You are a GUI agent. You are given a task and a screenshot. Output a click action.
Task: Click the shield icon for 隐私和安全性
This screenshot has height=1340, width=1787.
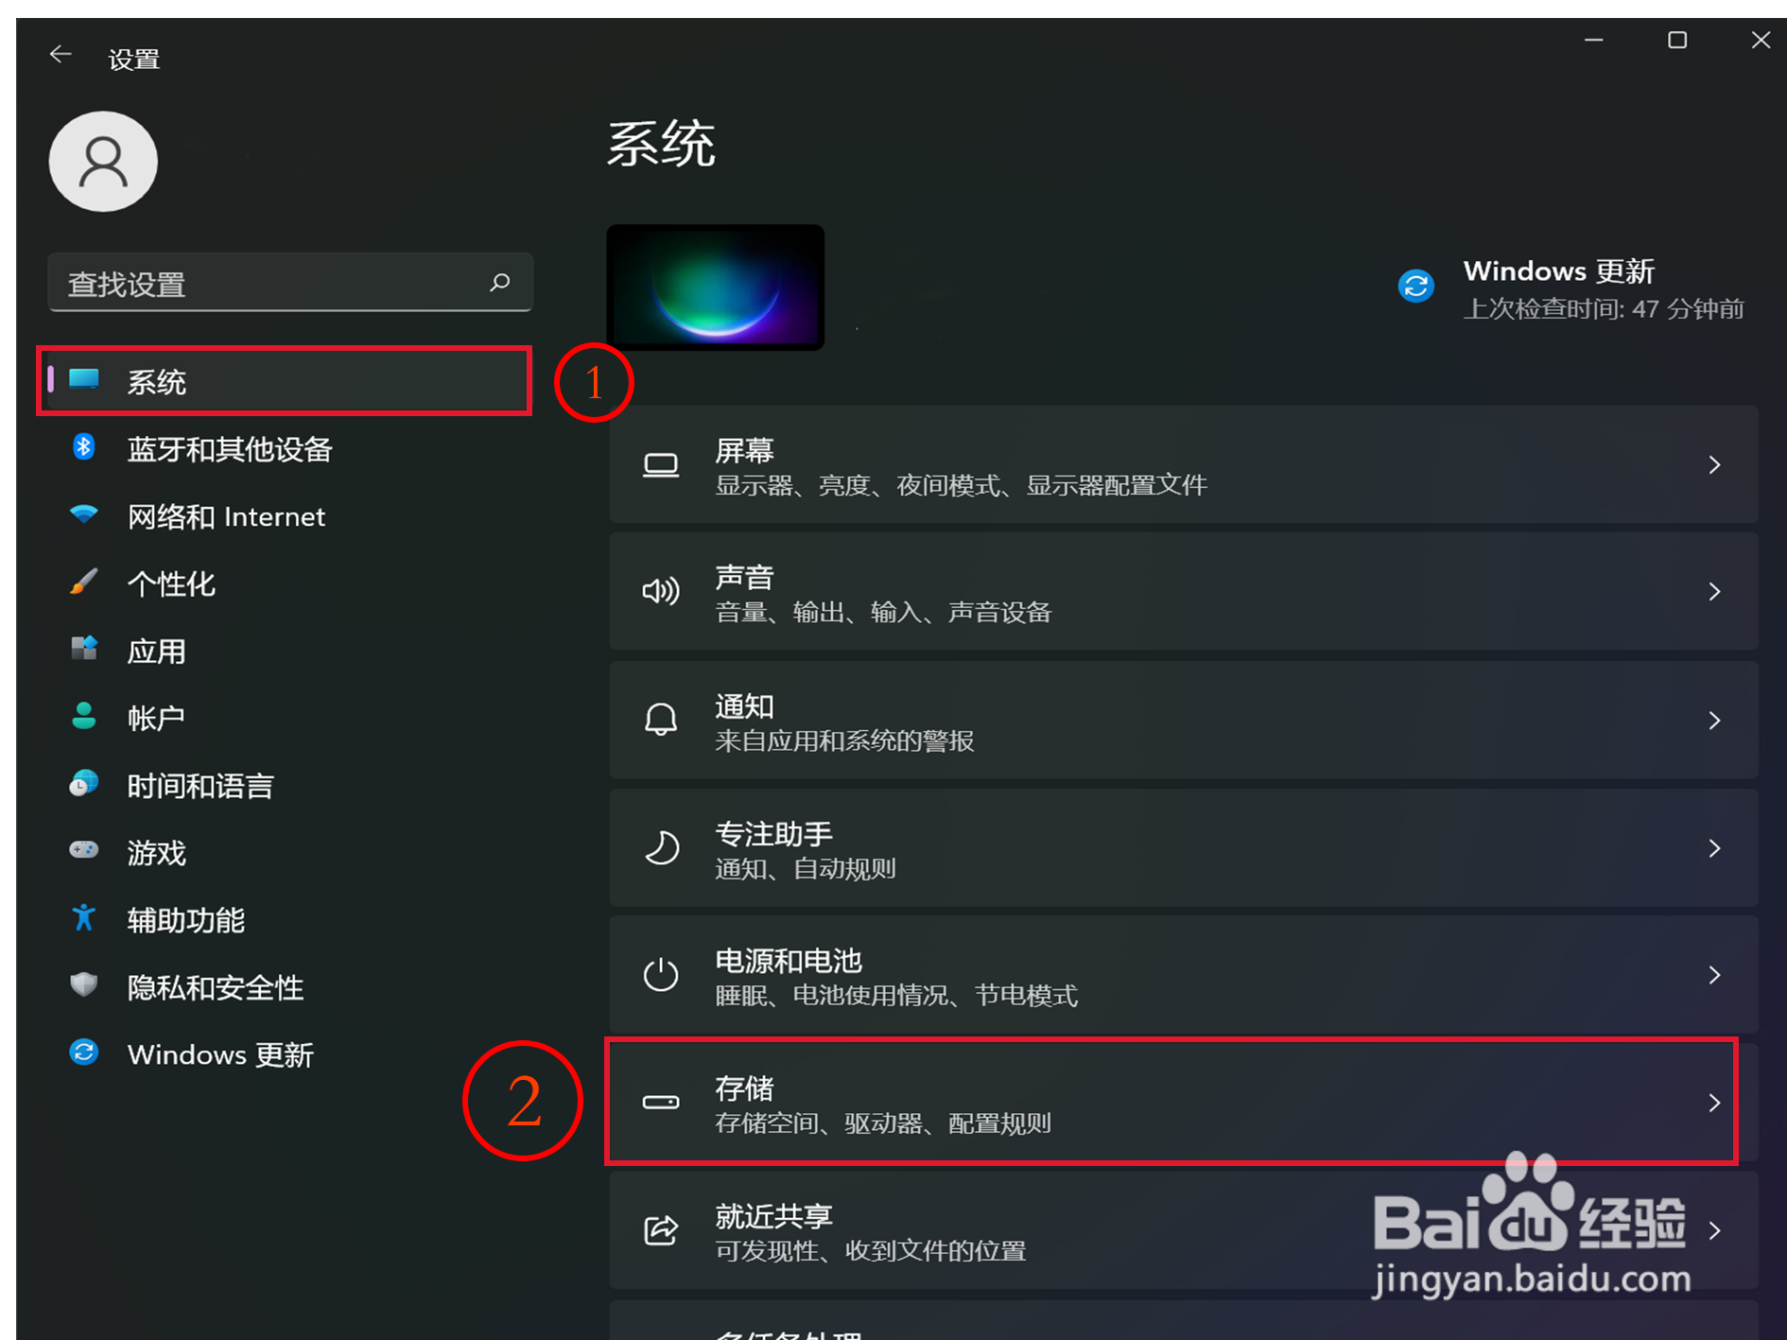(x=84, y=984)
